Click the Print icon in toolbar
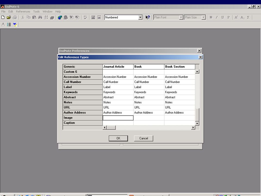 point(15,17)
